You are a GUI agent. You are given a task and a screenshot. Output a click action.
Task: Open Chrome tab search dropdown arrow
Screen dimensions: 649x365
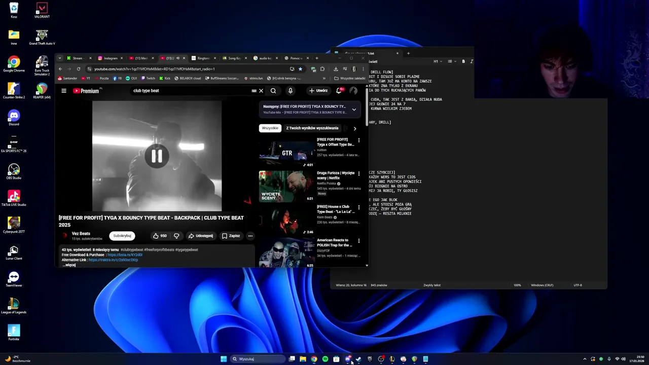pos(60,58)
